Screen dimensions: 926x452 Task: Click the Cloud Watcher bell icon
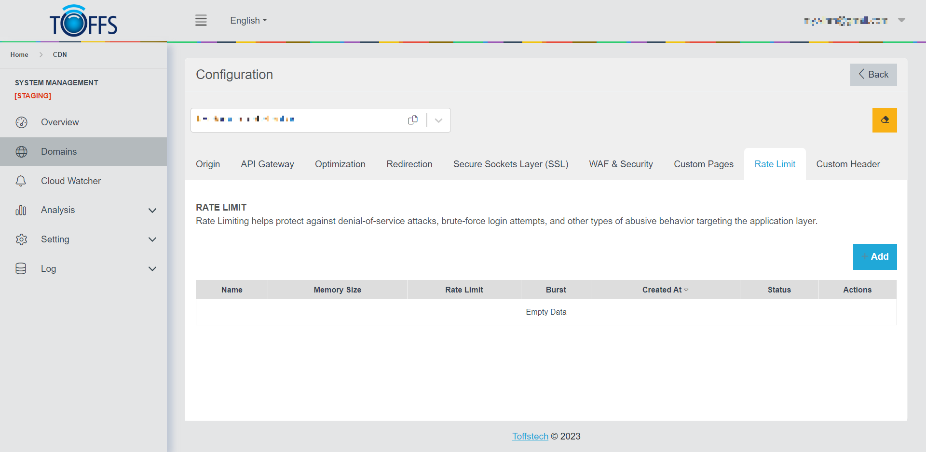(21, 181)
